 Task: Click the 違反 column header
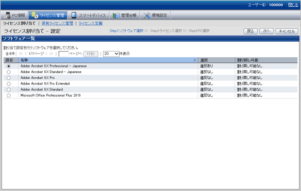pyautogui.click(x=216, y=60)
